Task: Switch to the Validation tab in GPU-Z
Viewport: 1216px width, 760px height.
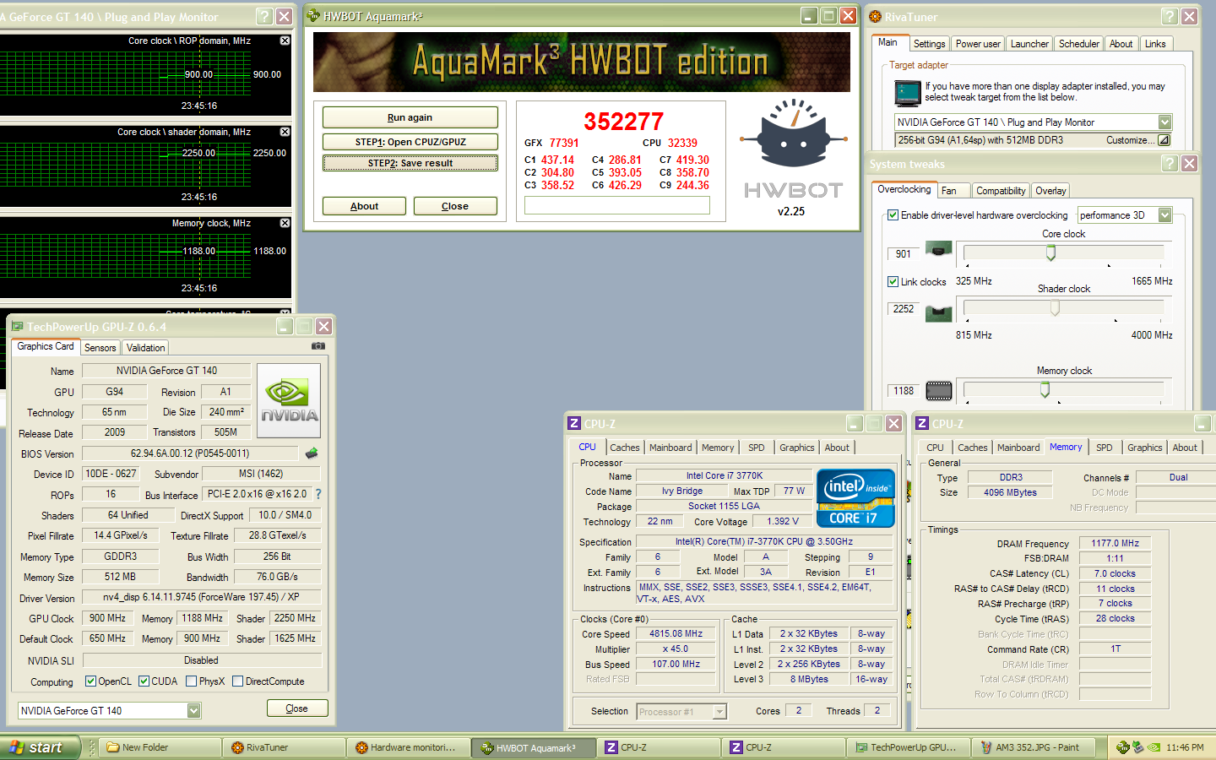Action: click(x=145, y=348)
